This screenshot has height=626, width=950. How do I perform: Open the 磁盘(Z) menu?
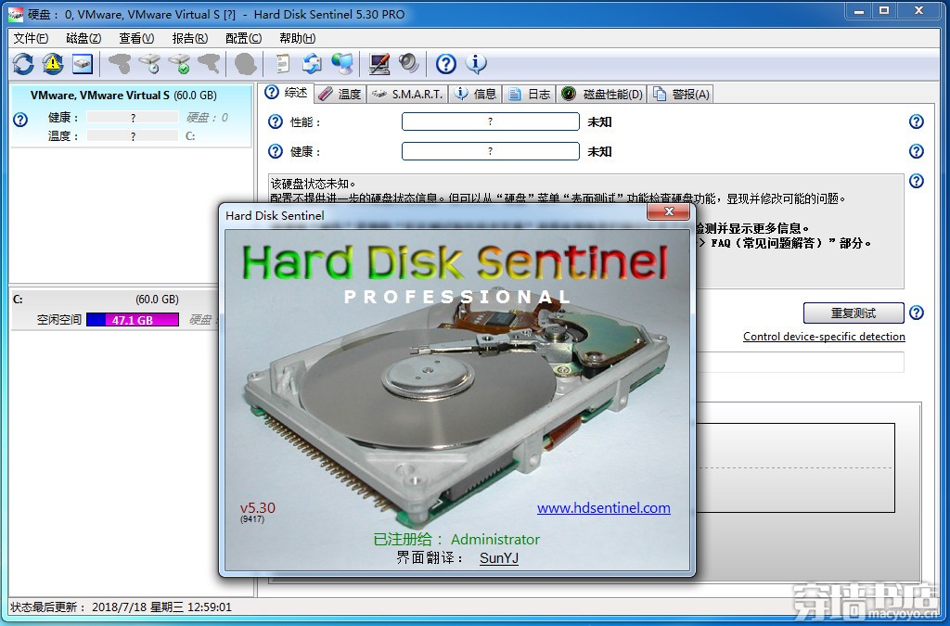[83, 38]
